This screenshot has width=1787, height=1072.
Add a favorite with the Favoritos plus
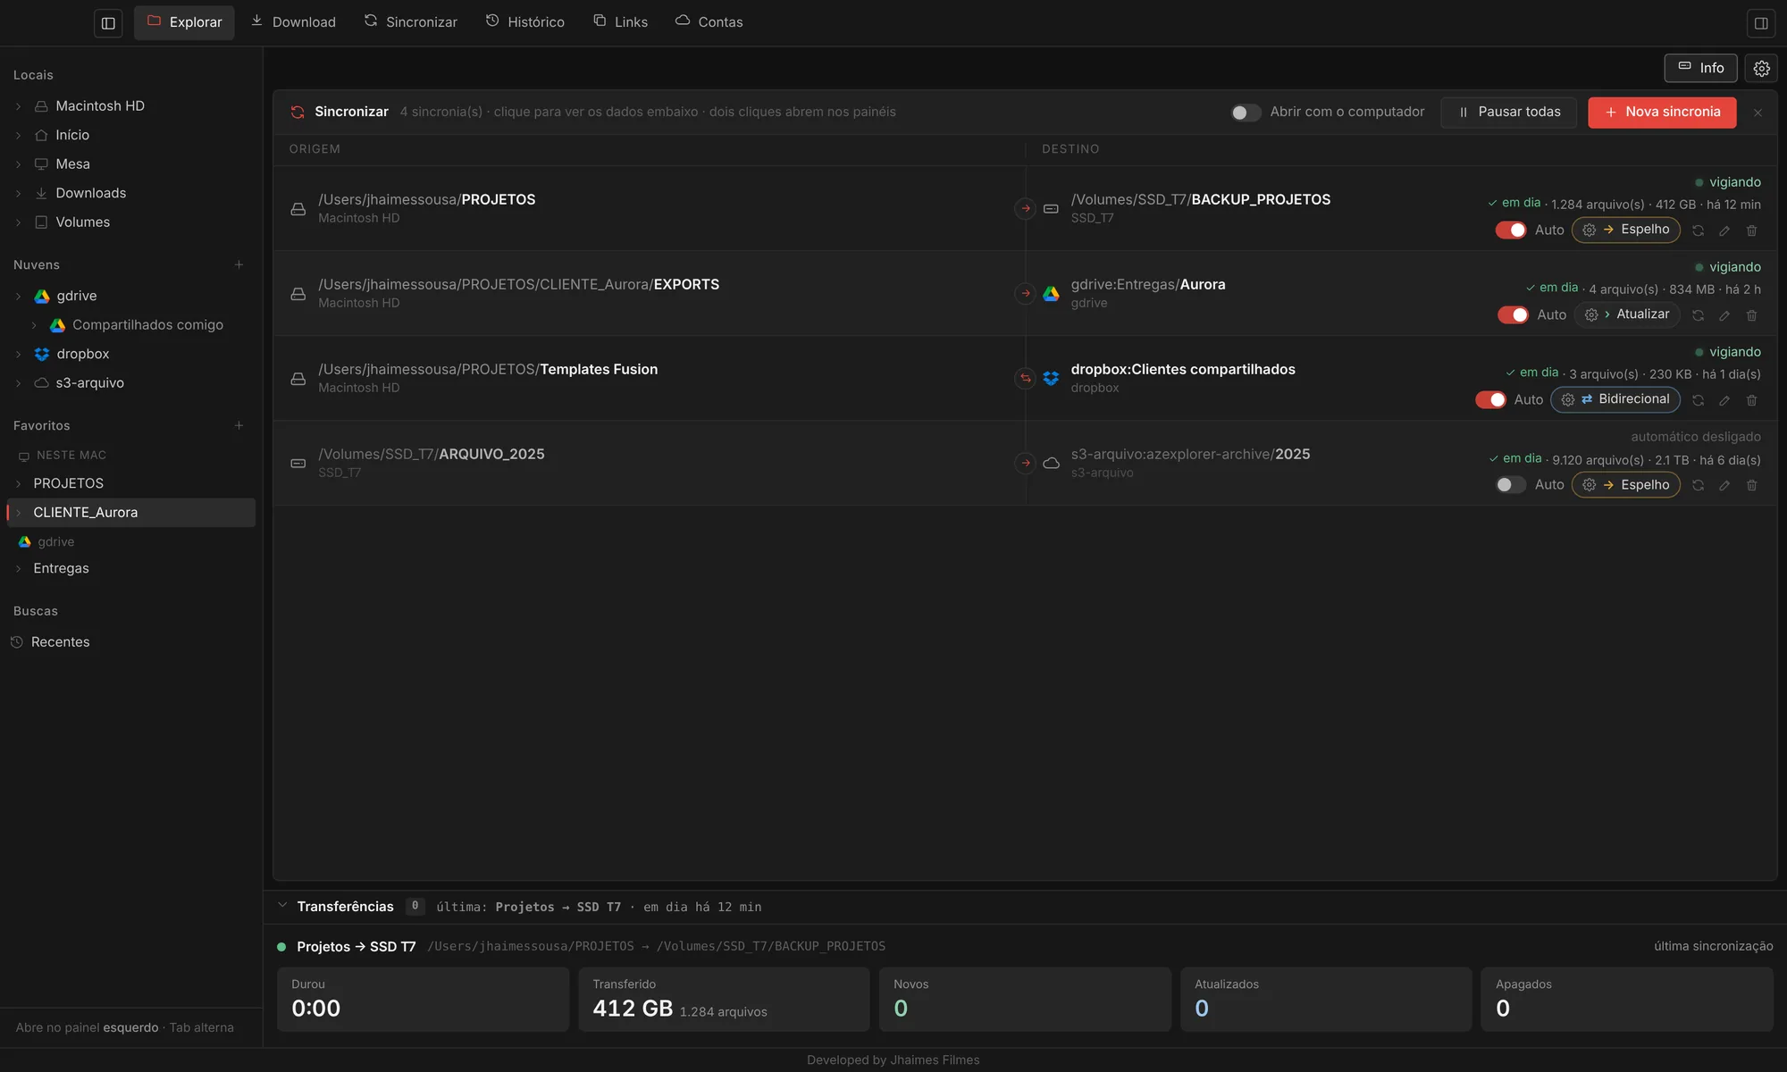coord(239,425)
